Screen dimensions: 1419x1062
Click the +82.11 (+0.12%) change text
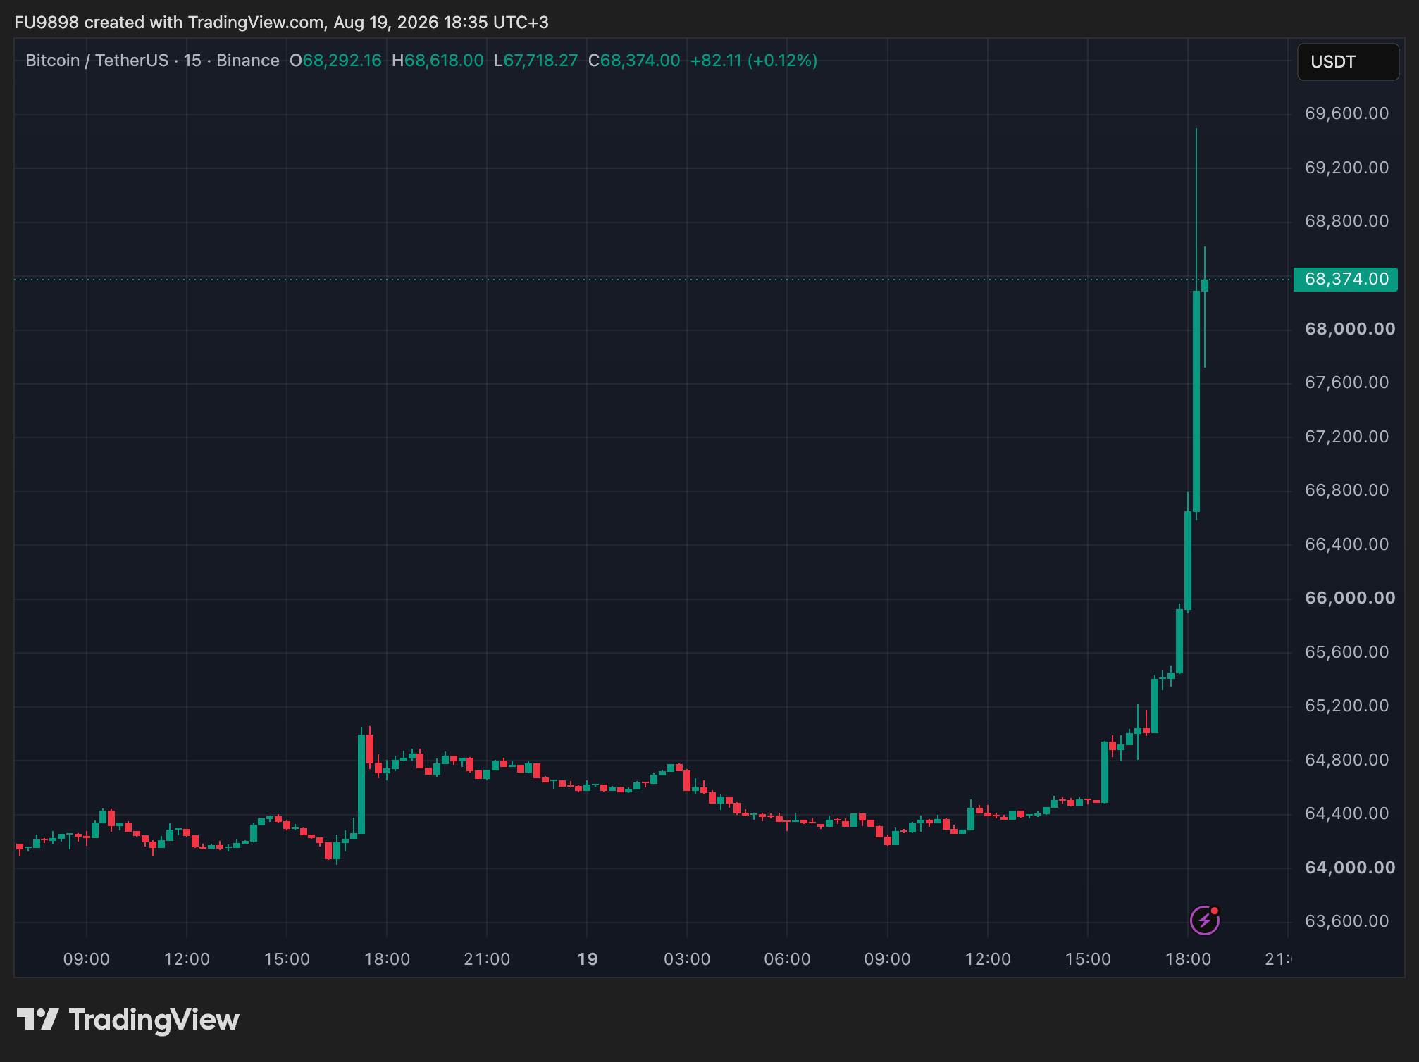(x=754, y=61)
